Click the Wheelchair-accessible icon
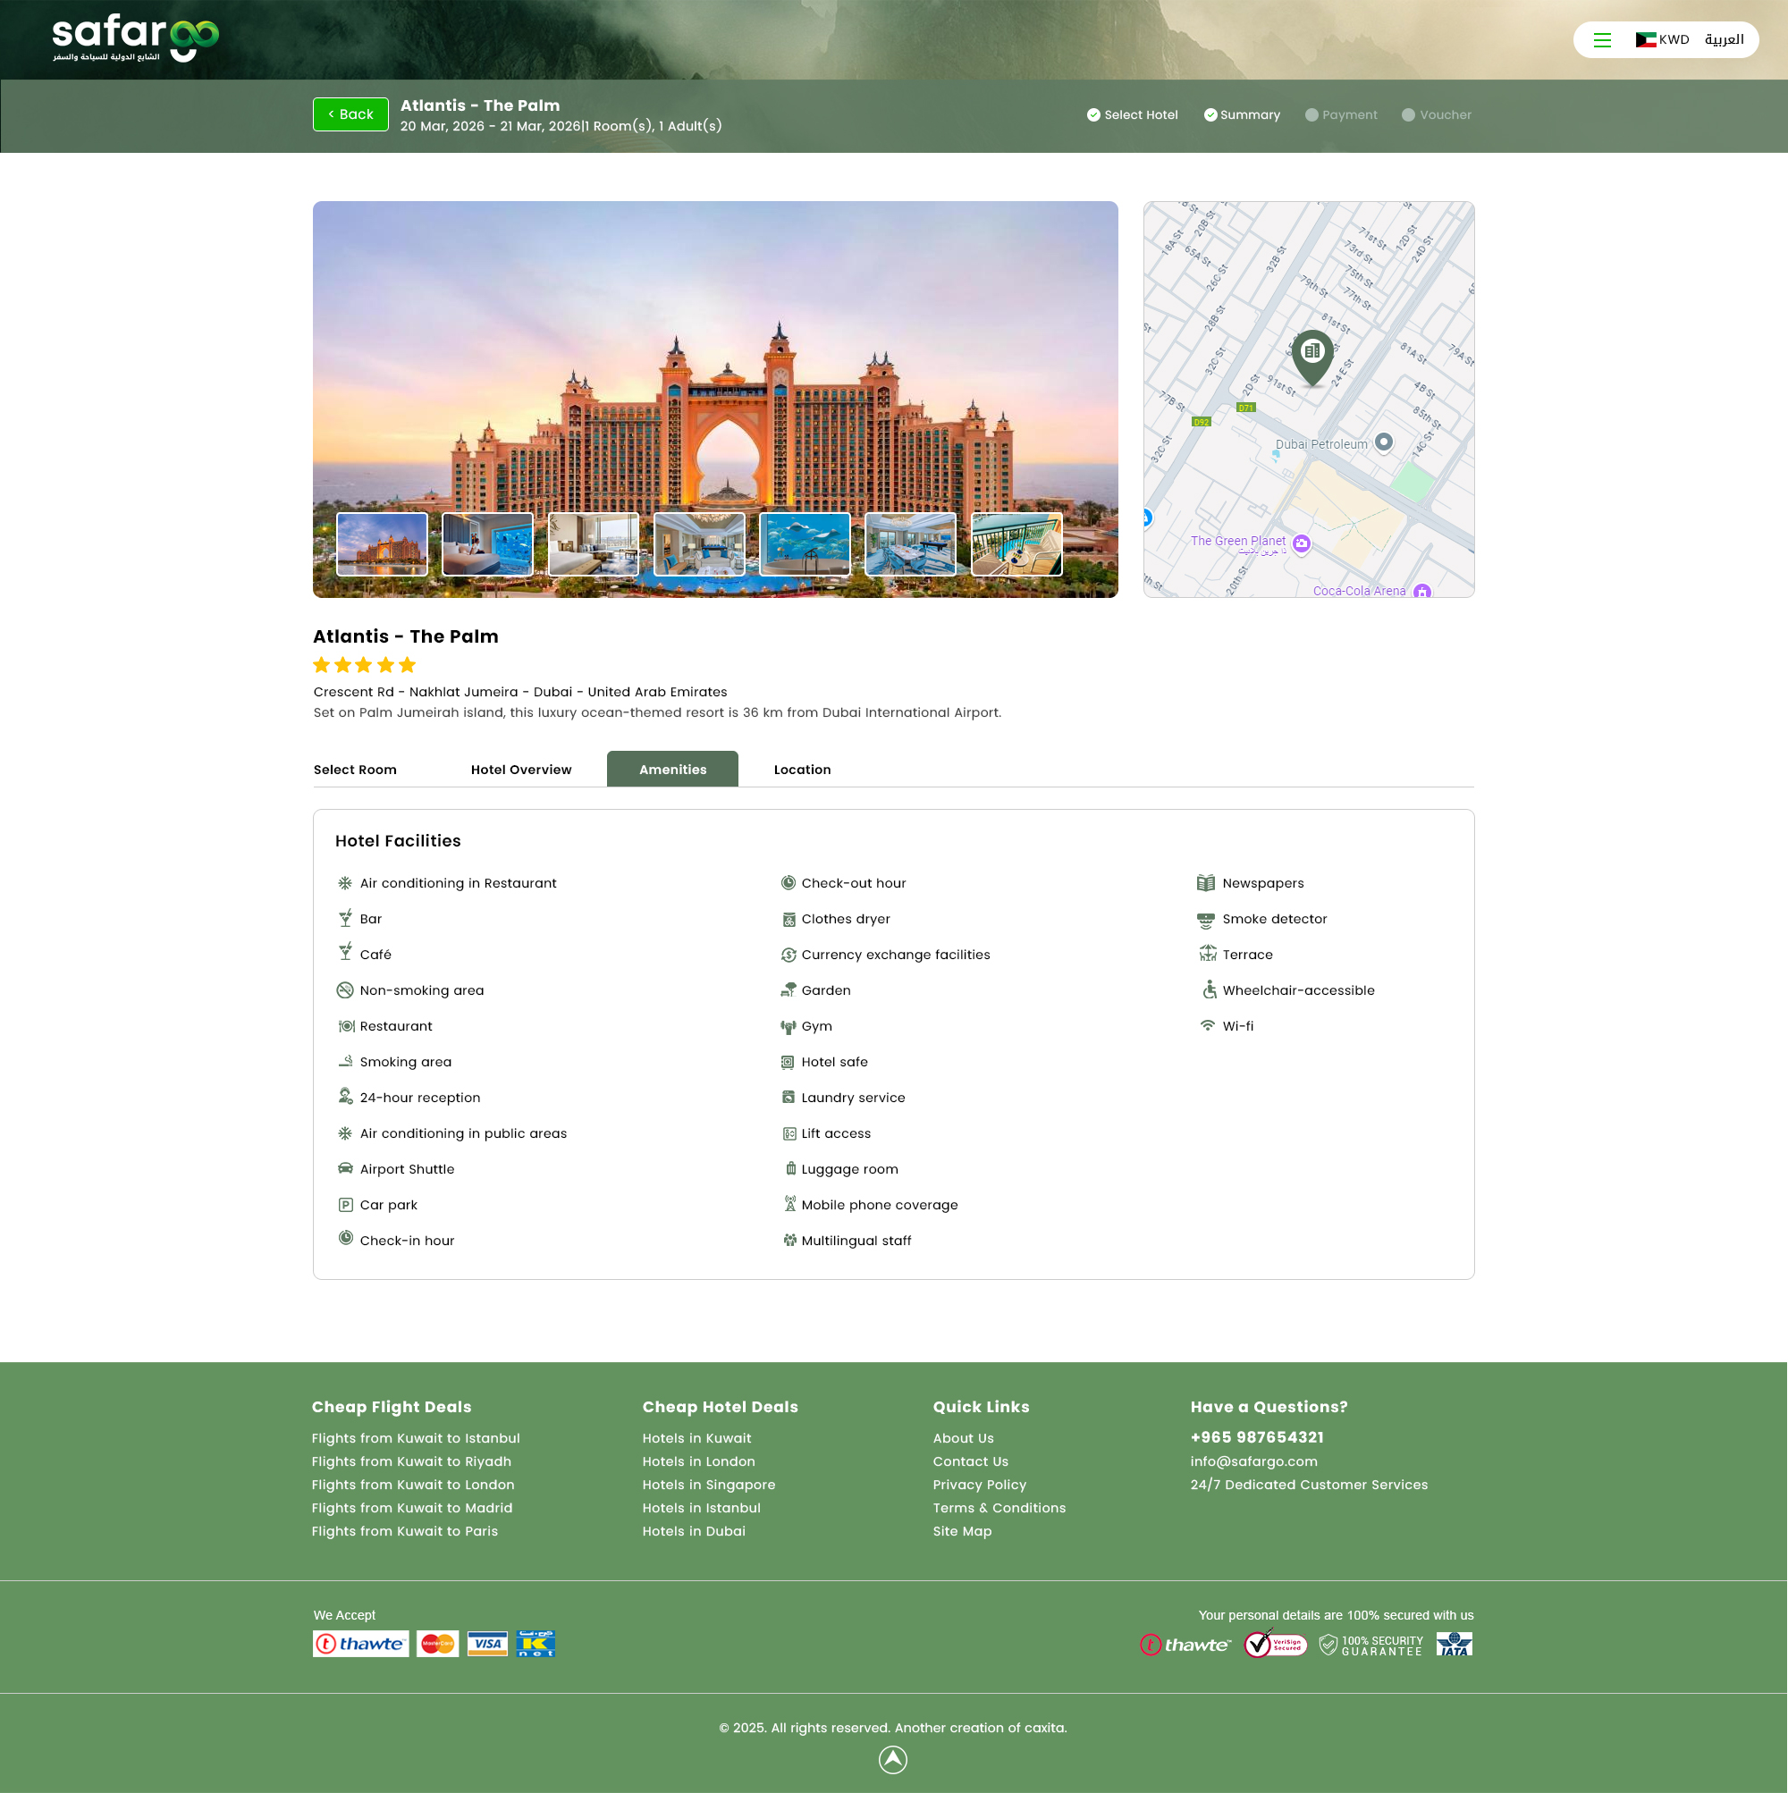 click(x=1209, y=989)
